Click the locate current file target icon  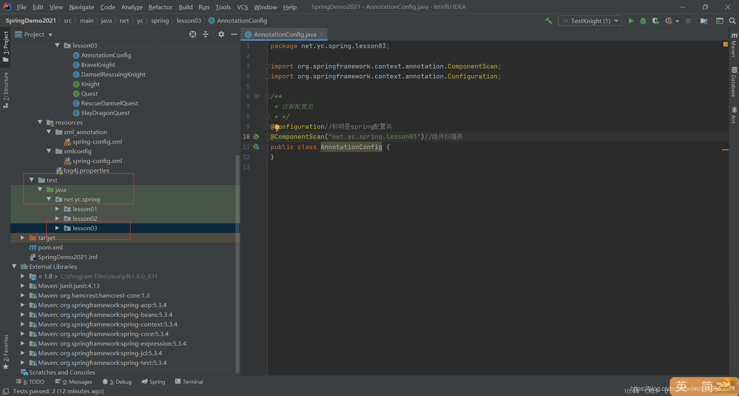[193, 34]
